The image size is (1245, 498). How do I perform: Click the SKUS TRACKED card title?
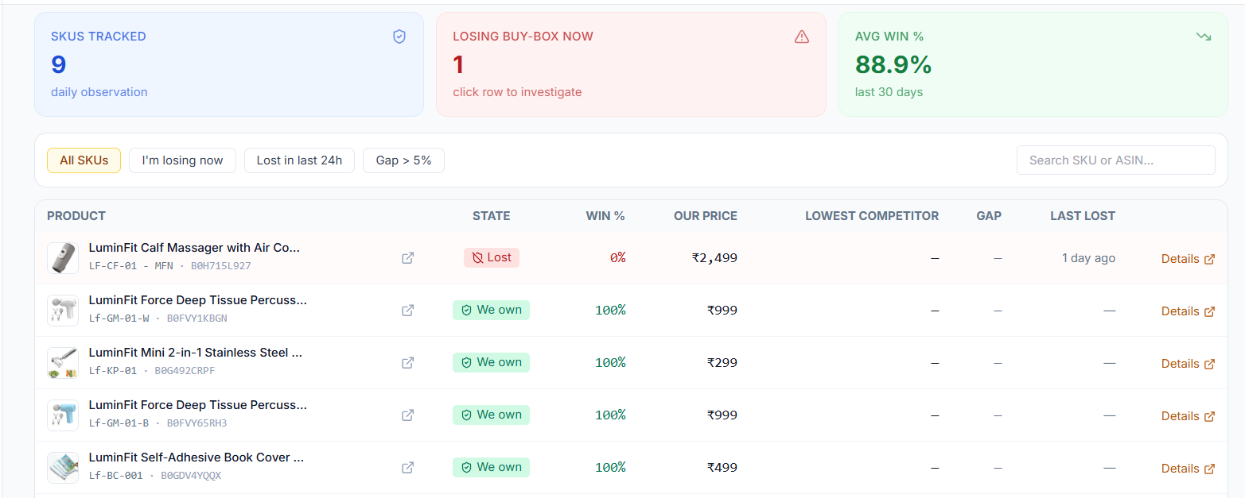pos(99,37)
